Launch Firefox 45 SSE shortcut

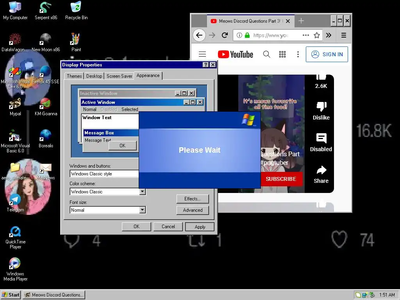pyautogui.click(x=46, y=75)
